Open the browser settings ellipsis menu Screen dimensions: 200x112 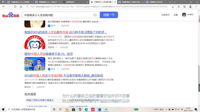196,7
